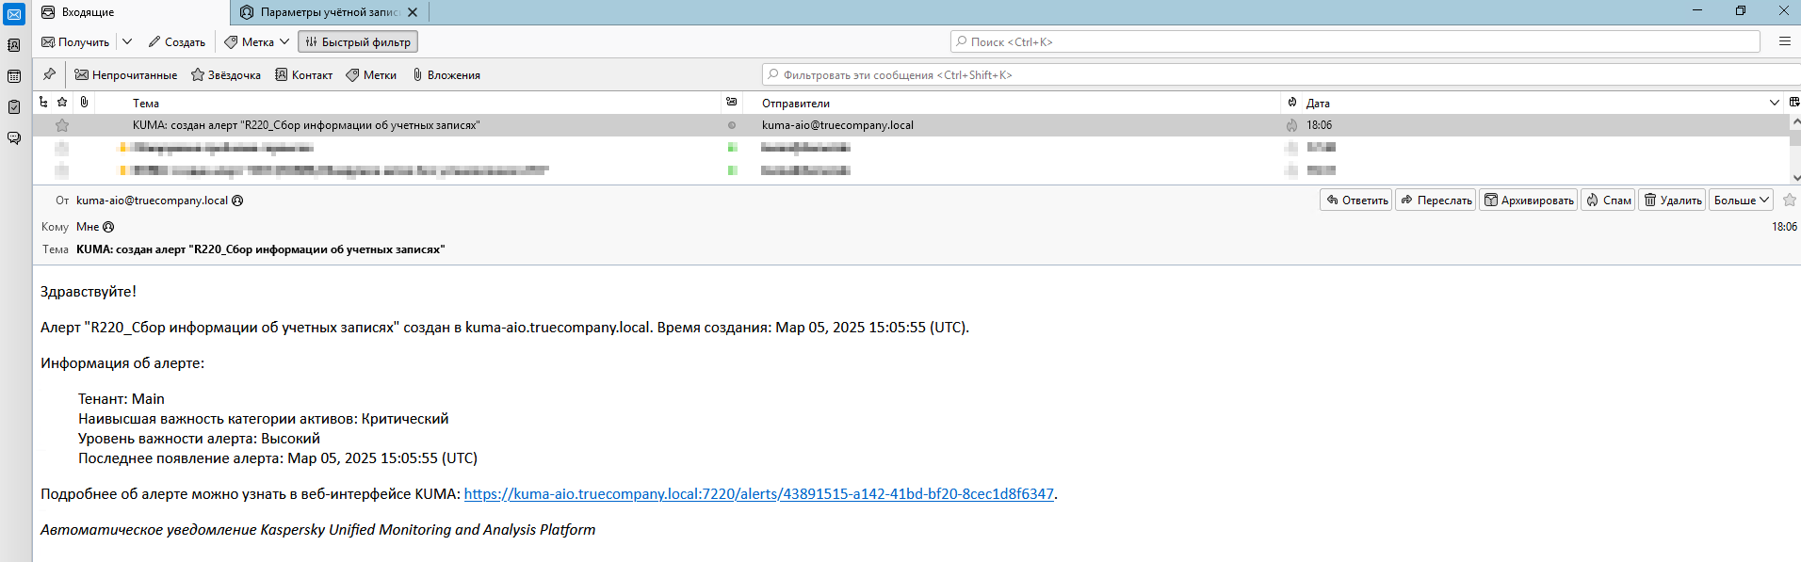This screenshot has height=562, width=1801.
Task: Click sender contact icon next to kuma-aio address
Action: click(237, 201)
